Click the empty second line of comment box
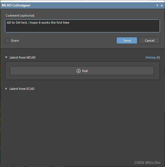This screenshot has width=165, height=167. point(83,28)
